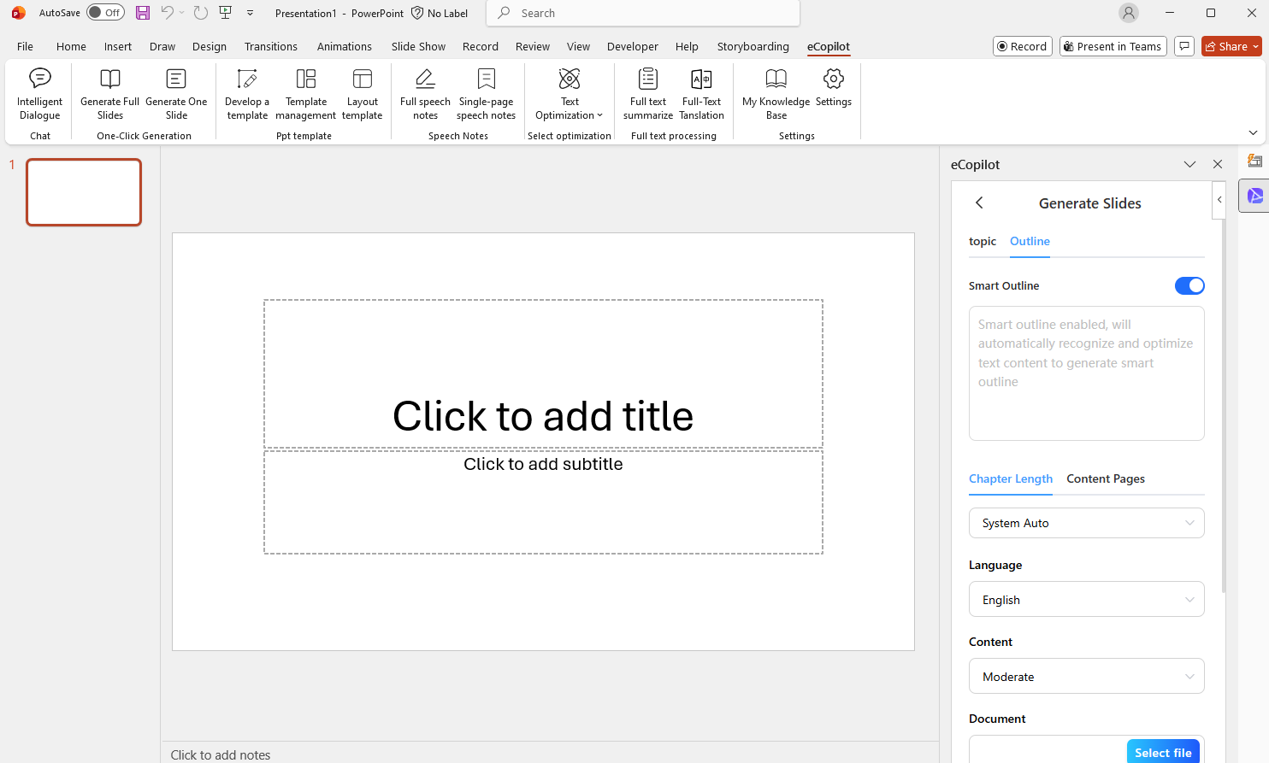
Task: Click the Full speech notes tool
Action: click(424, 94)
